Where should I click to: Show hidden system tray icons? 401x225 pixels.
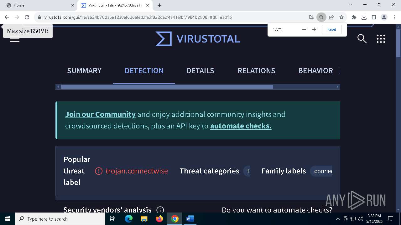338,219
